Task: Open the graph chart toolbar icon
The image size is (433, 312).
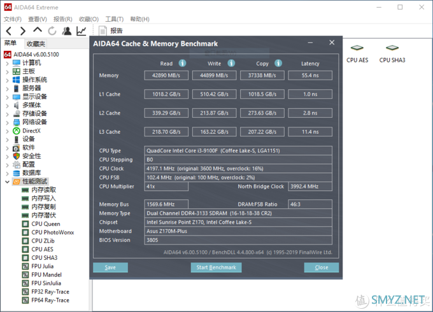Action: (82, 31)
